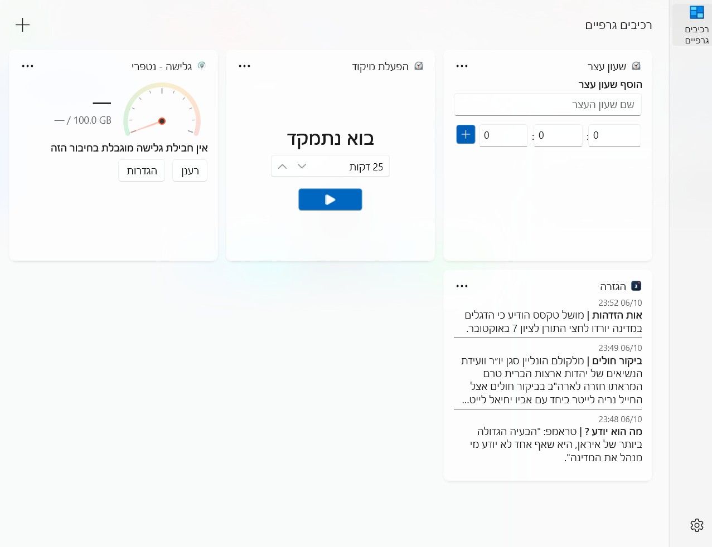Click the 23:52 06/10 timestamp
Viewport: 712px width, 547px height.
(620, 303)
